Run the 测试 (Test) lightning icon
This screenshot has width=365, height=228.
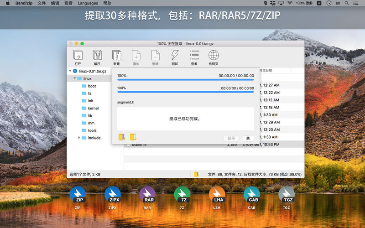click(175, 55)
